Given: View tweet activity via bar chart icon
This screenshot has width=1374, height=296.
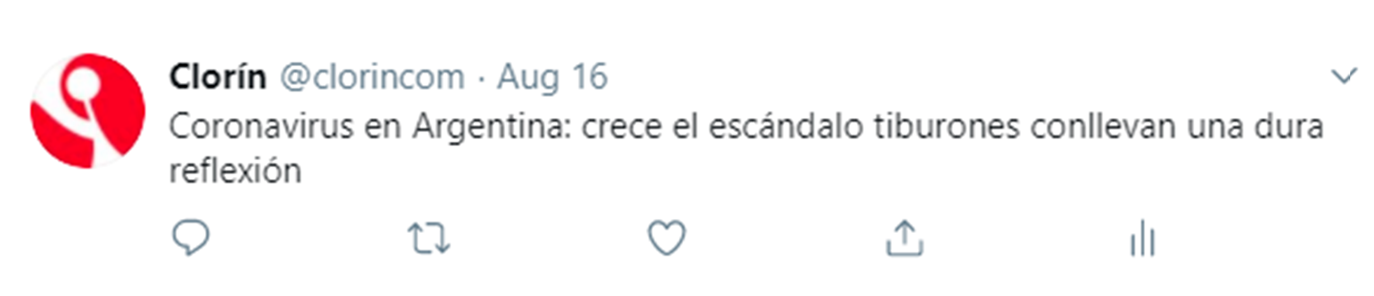Looking at the screenshot, I should point(1142,238).
